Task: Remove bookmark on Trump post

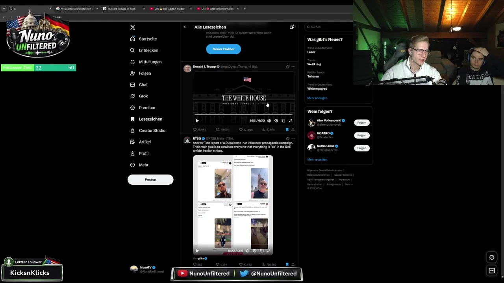Action: point(287,130)
